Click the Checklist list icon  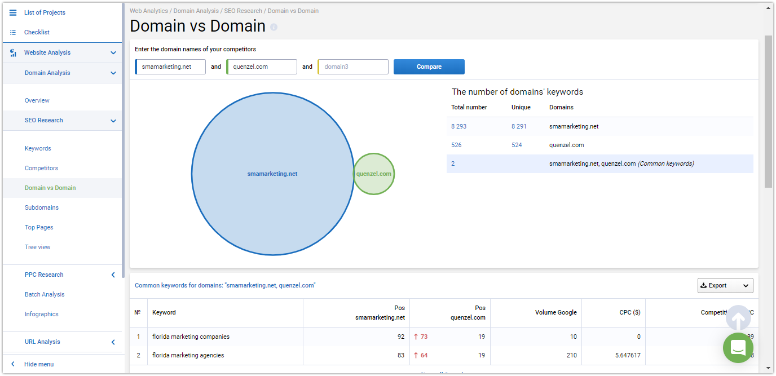[x=13, y=32]
